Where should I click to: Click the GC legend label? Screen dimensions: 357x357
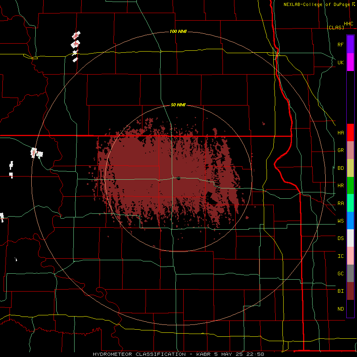click(340, 273)
